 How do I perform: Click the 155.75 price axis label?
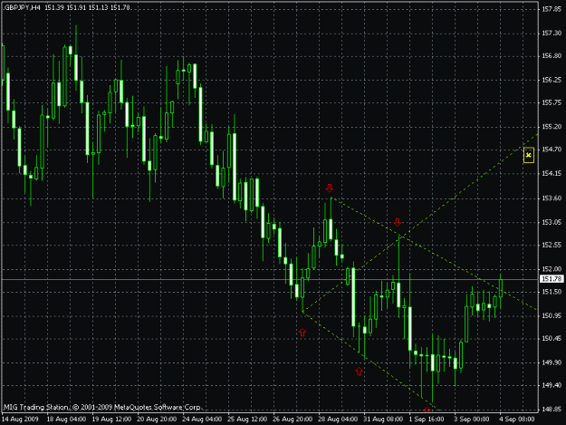[x=552, y=103]
